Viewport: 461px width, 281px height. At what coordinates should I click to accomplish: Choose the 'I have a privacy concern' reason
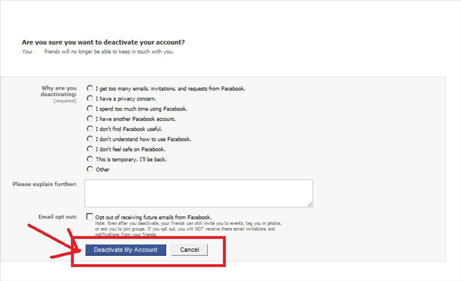(90, 98)
